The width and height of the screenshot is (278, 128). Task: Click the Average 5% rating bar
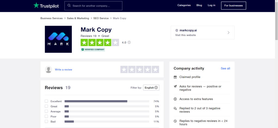tap(107, 111)
